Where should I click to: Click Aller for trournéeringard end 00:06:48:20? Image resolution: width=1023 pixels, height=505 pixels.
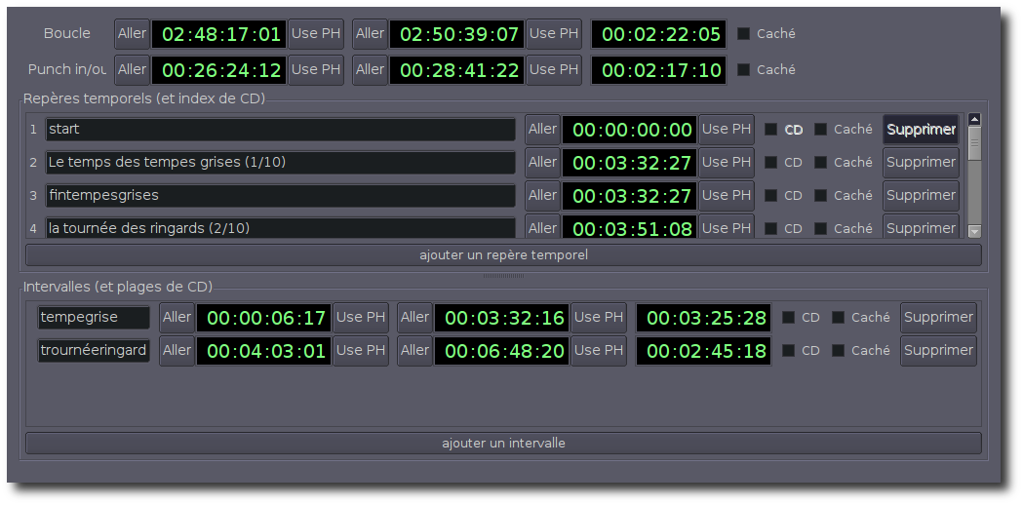point(414,351)
